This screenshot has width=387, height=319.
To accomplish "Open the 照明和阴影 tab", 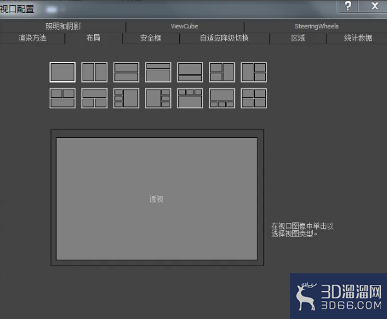I will pos(63,26).
